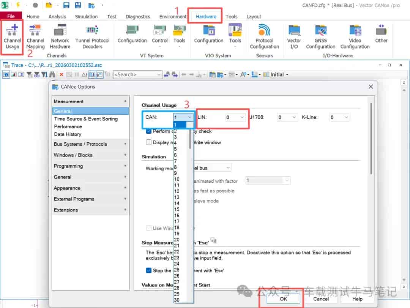Open GNSS Configuration
This screenshot has height=308, width=410.
pos(320,36)
